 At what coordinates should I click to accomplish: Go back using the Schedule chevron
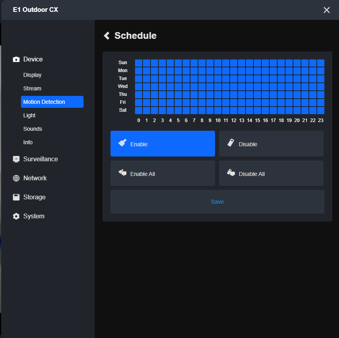coord(107,36)
